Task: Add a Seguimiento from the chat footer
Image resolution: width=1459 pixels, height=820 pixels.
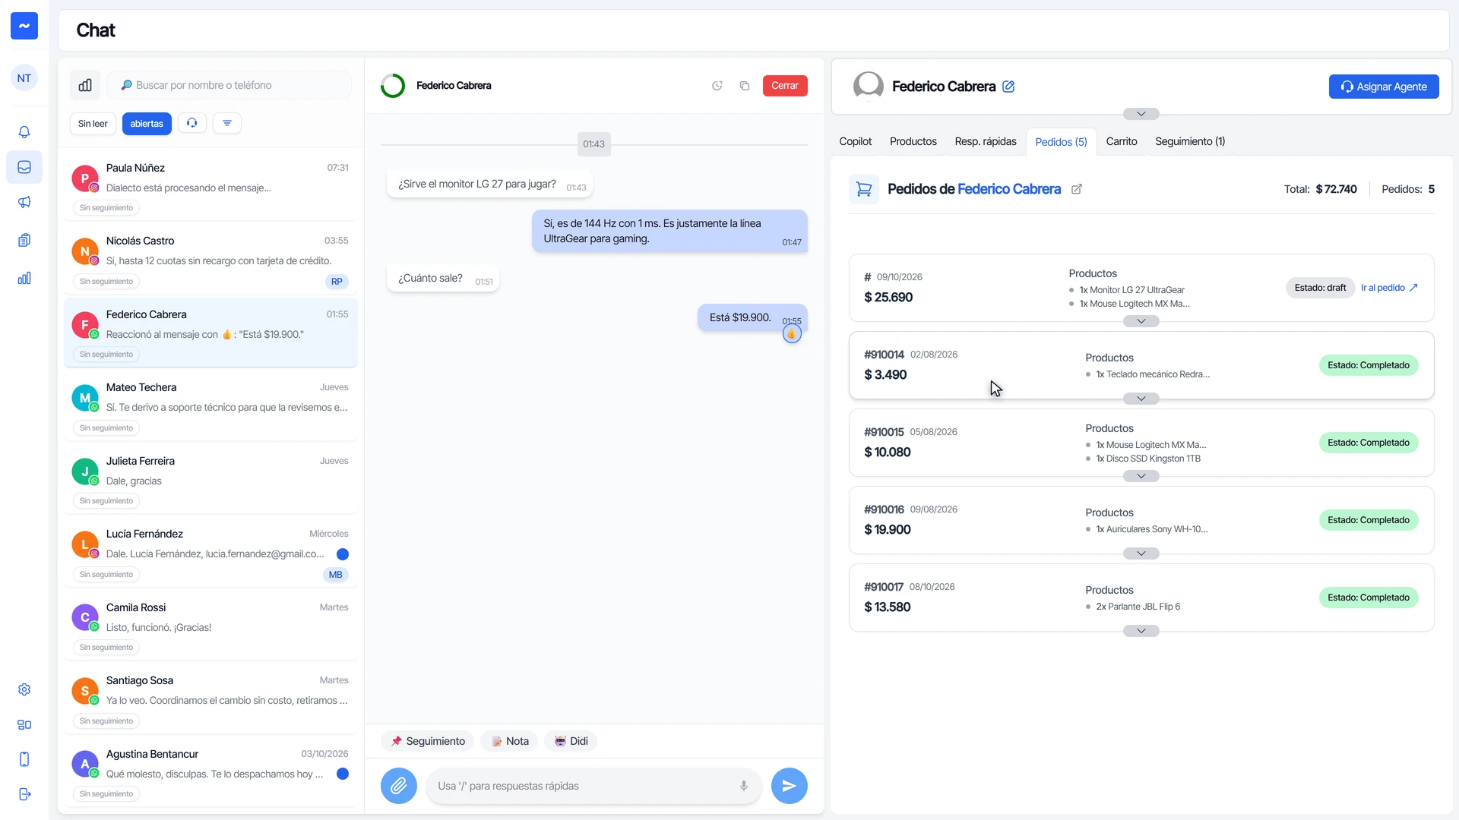Action: point(428,741)
